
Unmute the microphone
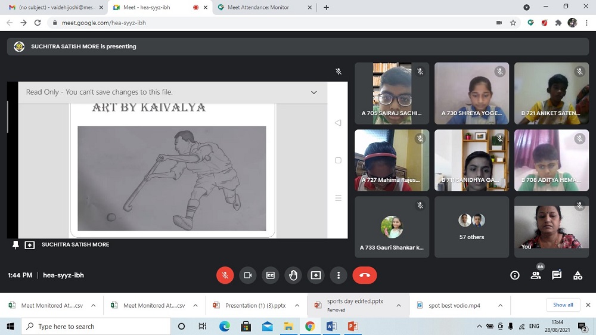[x=225, y=275]
